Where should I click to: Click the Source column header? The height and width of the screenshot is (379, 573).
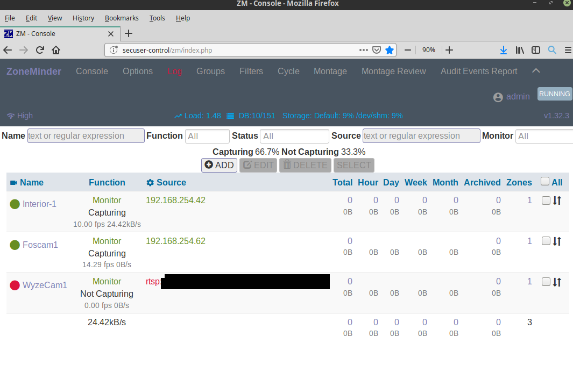pyautogui.click(x=172, y=183)
